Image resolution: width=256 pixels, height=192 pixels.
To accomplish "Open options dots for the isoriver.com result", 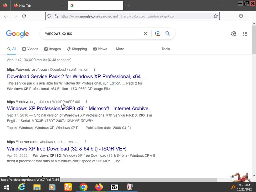I will [x=86, y=142].
